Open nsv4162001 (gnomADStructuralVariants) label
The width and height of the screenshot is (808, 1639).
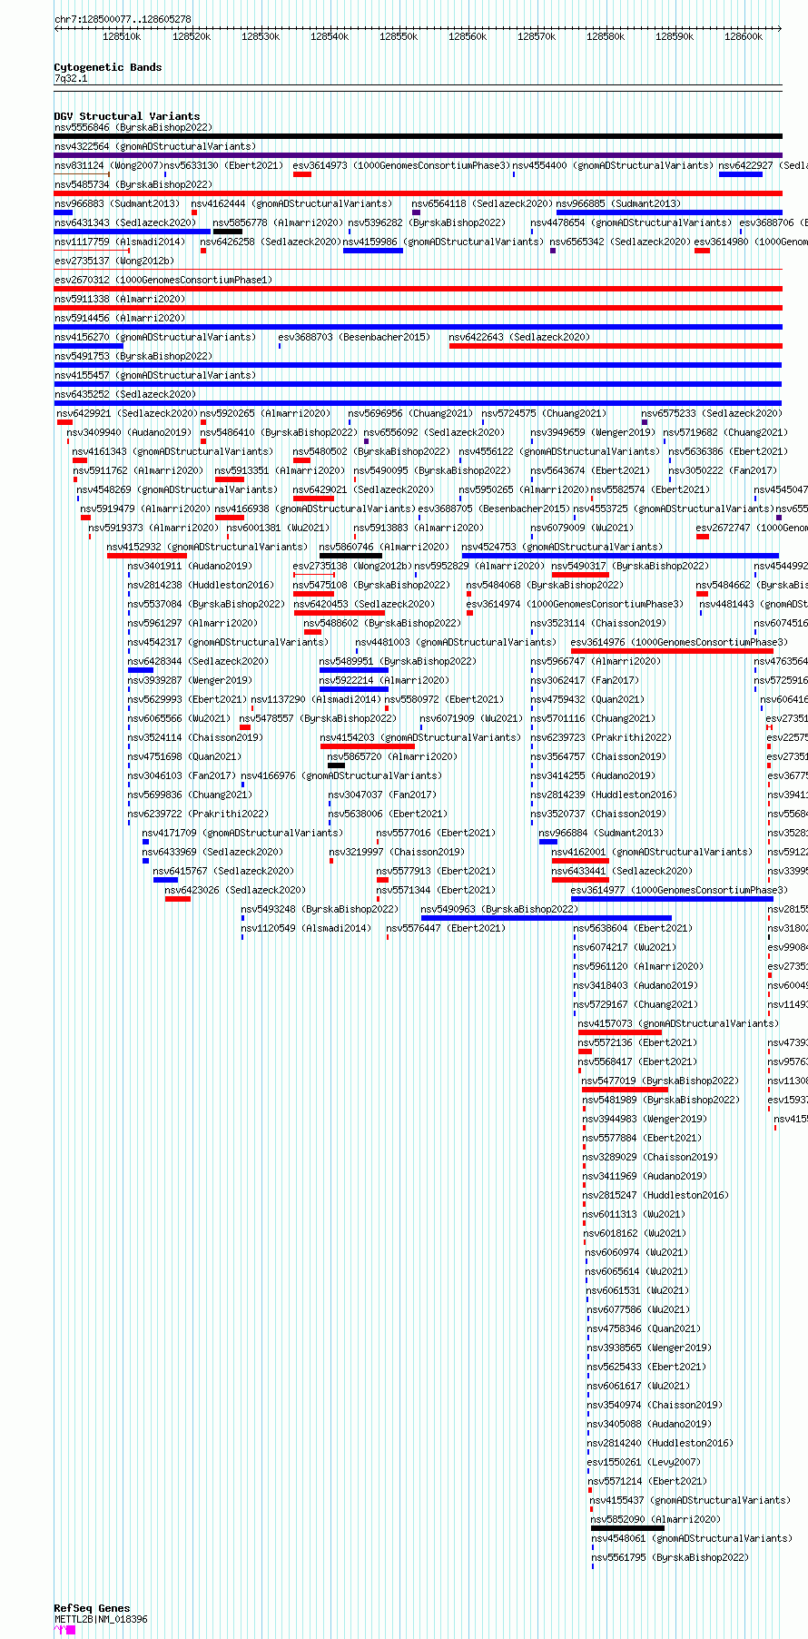click(653, 852)
